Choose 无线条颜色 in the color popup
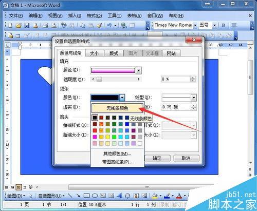Screen dimensions: 257x211 tap(117, 108)
